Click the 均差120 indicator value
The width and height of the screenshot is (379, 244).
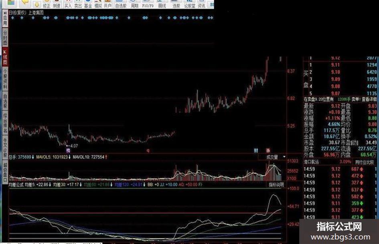[130, 185]
